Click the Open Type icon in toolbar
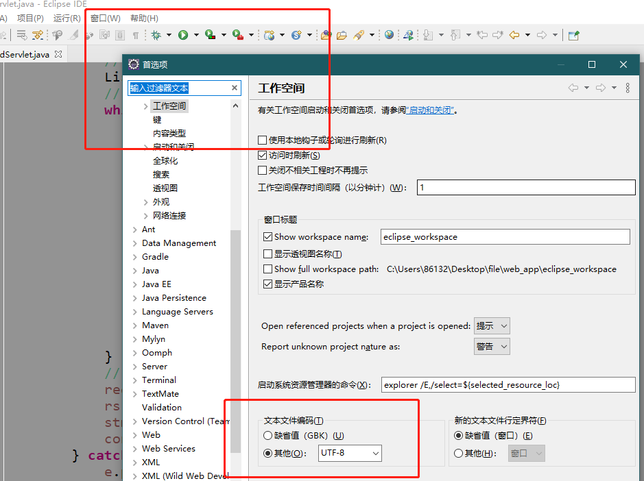 [x=326, y=36]
